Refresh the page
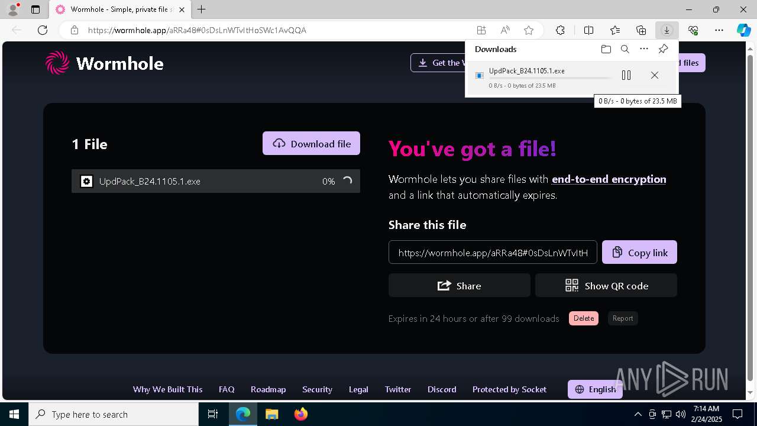 pyautogui.click(x=43, y=30)
